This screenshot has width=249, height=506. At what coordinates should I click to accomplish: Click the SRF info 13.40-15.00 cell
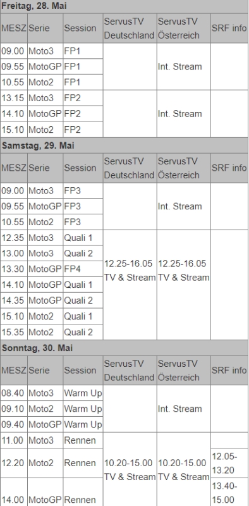point(229,493)
